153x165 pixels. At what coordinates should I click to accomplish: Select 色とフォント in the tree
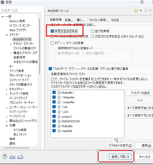coord(20,134)
